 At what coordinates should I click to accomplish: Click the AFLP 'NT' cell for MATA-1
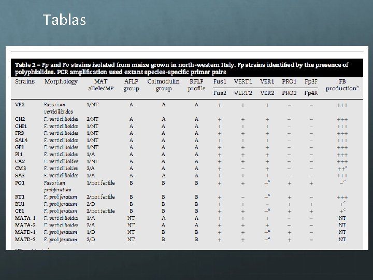131,218
